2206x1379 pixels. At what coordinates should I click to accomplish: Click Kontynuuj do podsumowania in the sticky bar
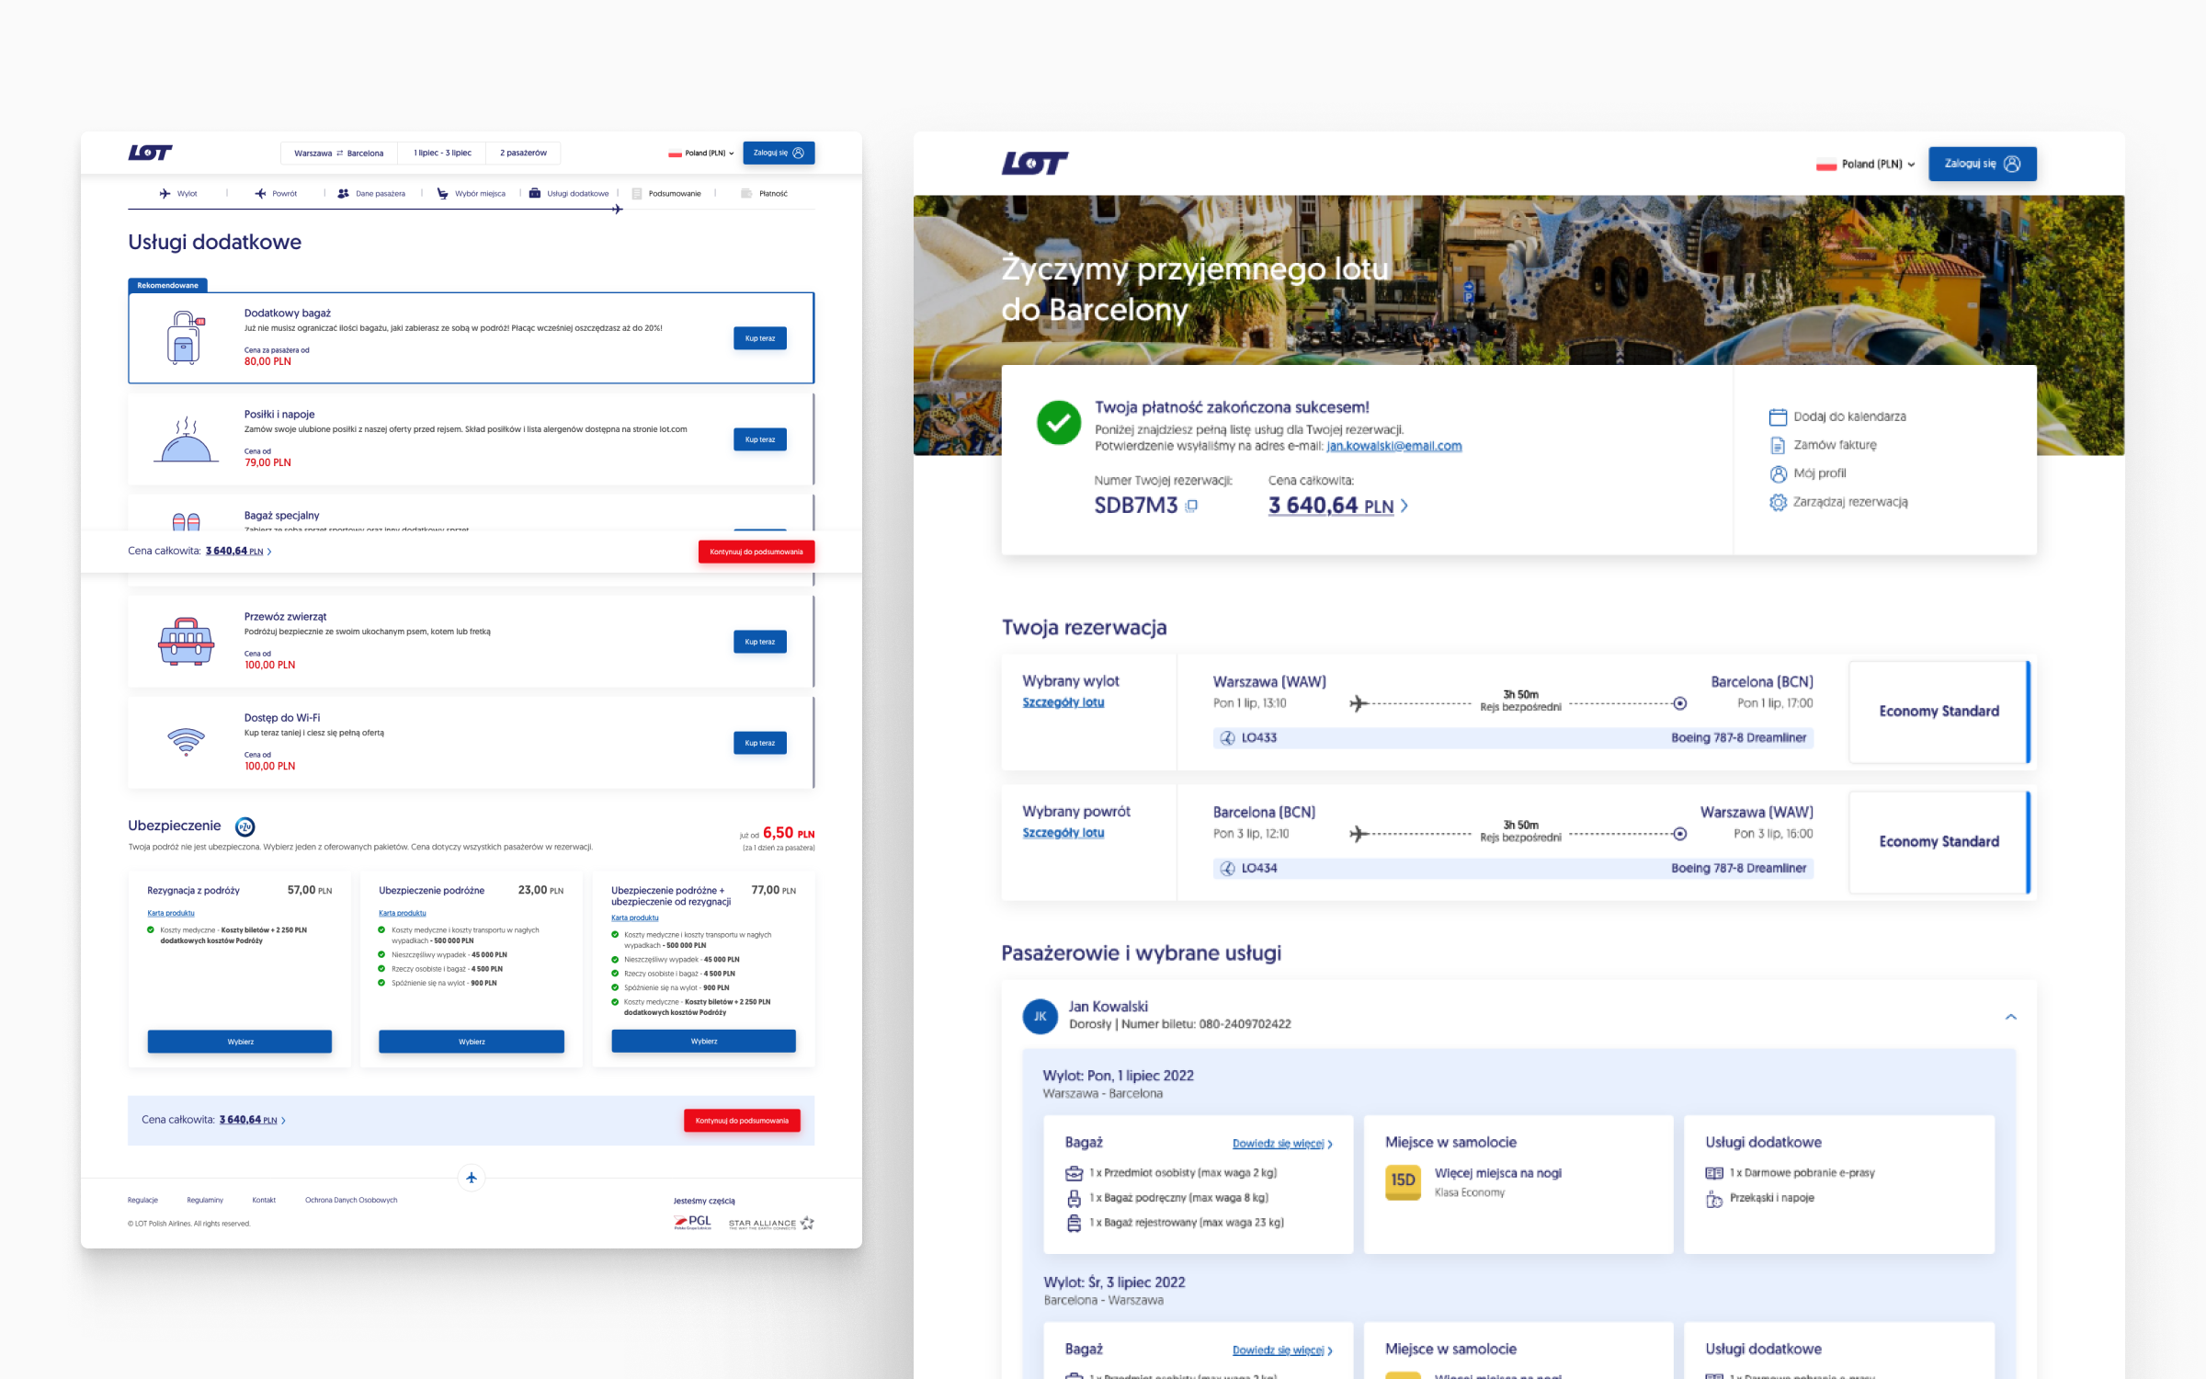[x=756, y=552]
